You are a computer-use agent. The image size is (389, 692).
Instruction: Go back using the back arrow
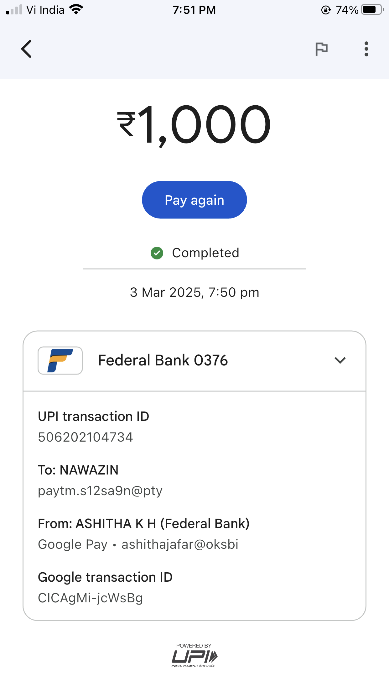coord(27,49)
